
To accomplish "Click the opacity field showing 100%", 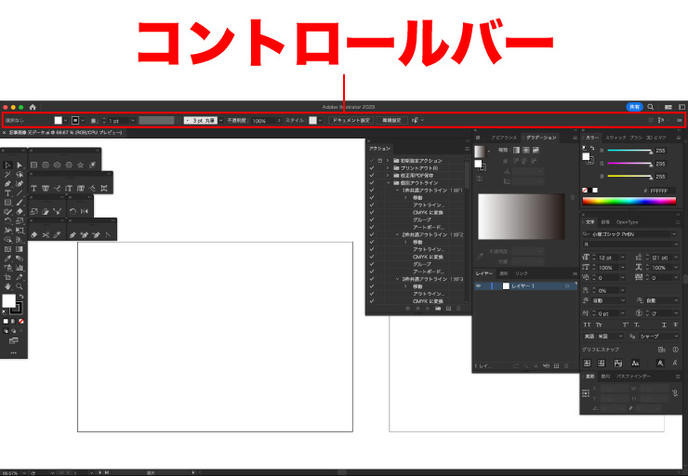I will tap(264, 120).
